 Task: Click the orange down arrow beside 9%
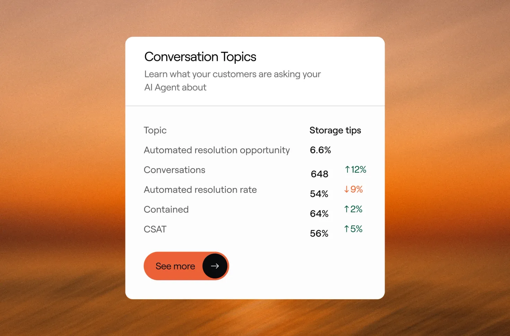tap(346, 189)
